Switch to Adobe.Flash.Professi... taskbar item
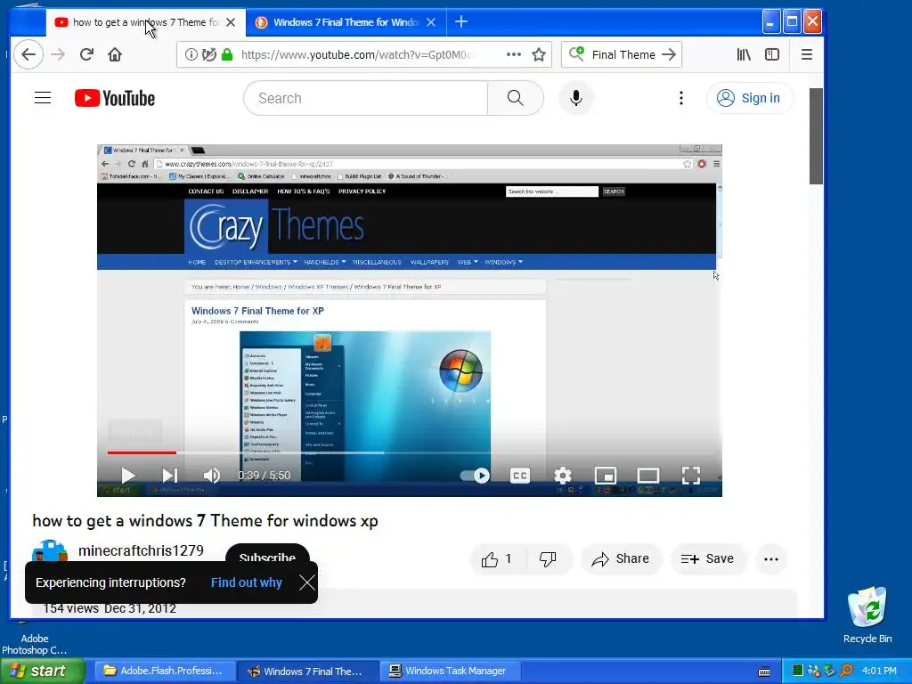The image size is (912, 684). (x=163, y=672)
